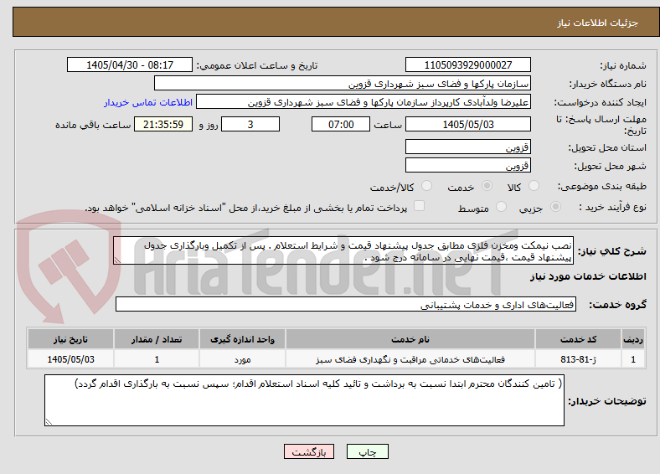This screenshot has height=474, width=660.
Task: Click the بازگشت (back) button
Action: click(x=309, y=451)
